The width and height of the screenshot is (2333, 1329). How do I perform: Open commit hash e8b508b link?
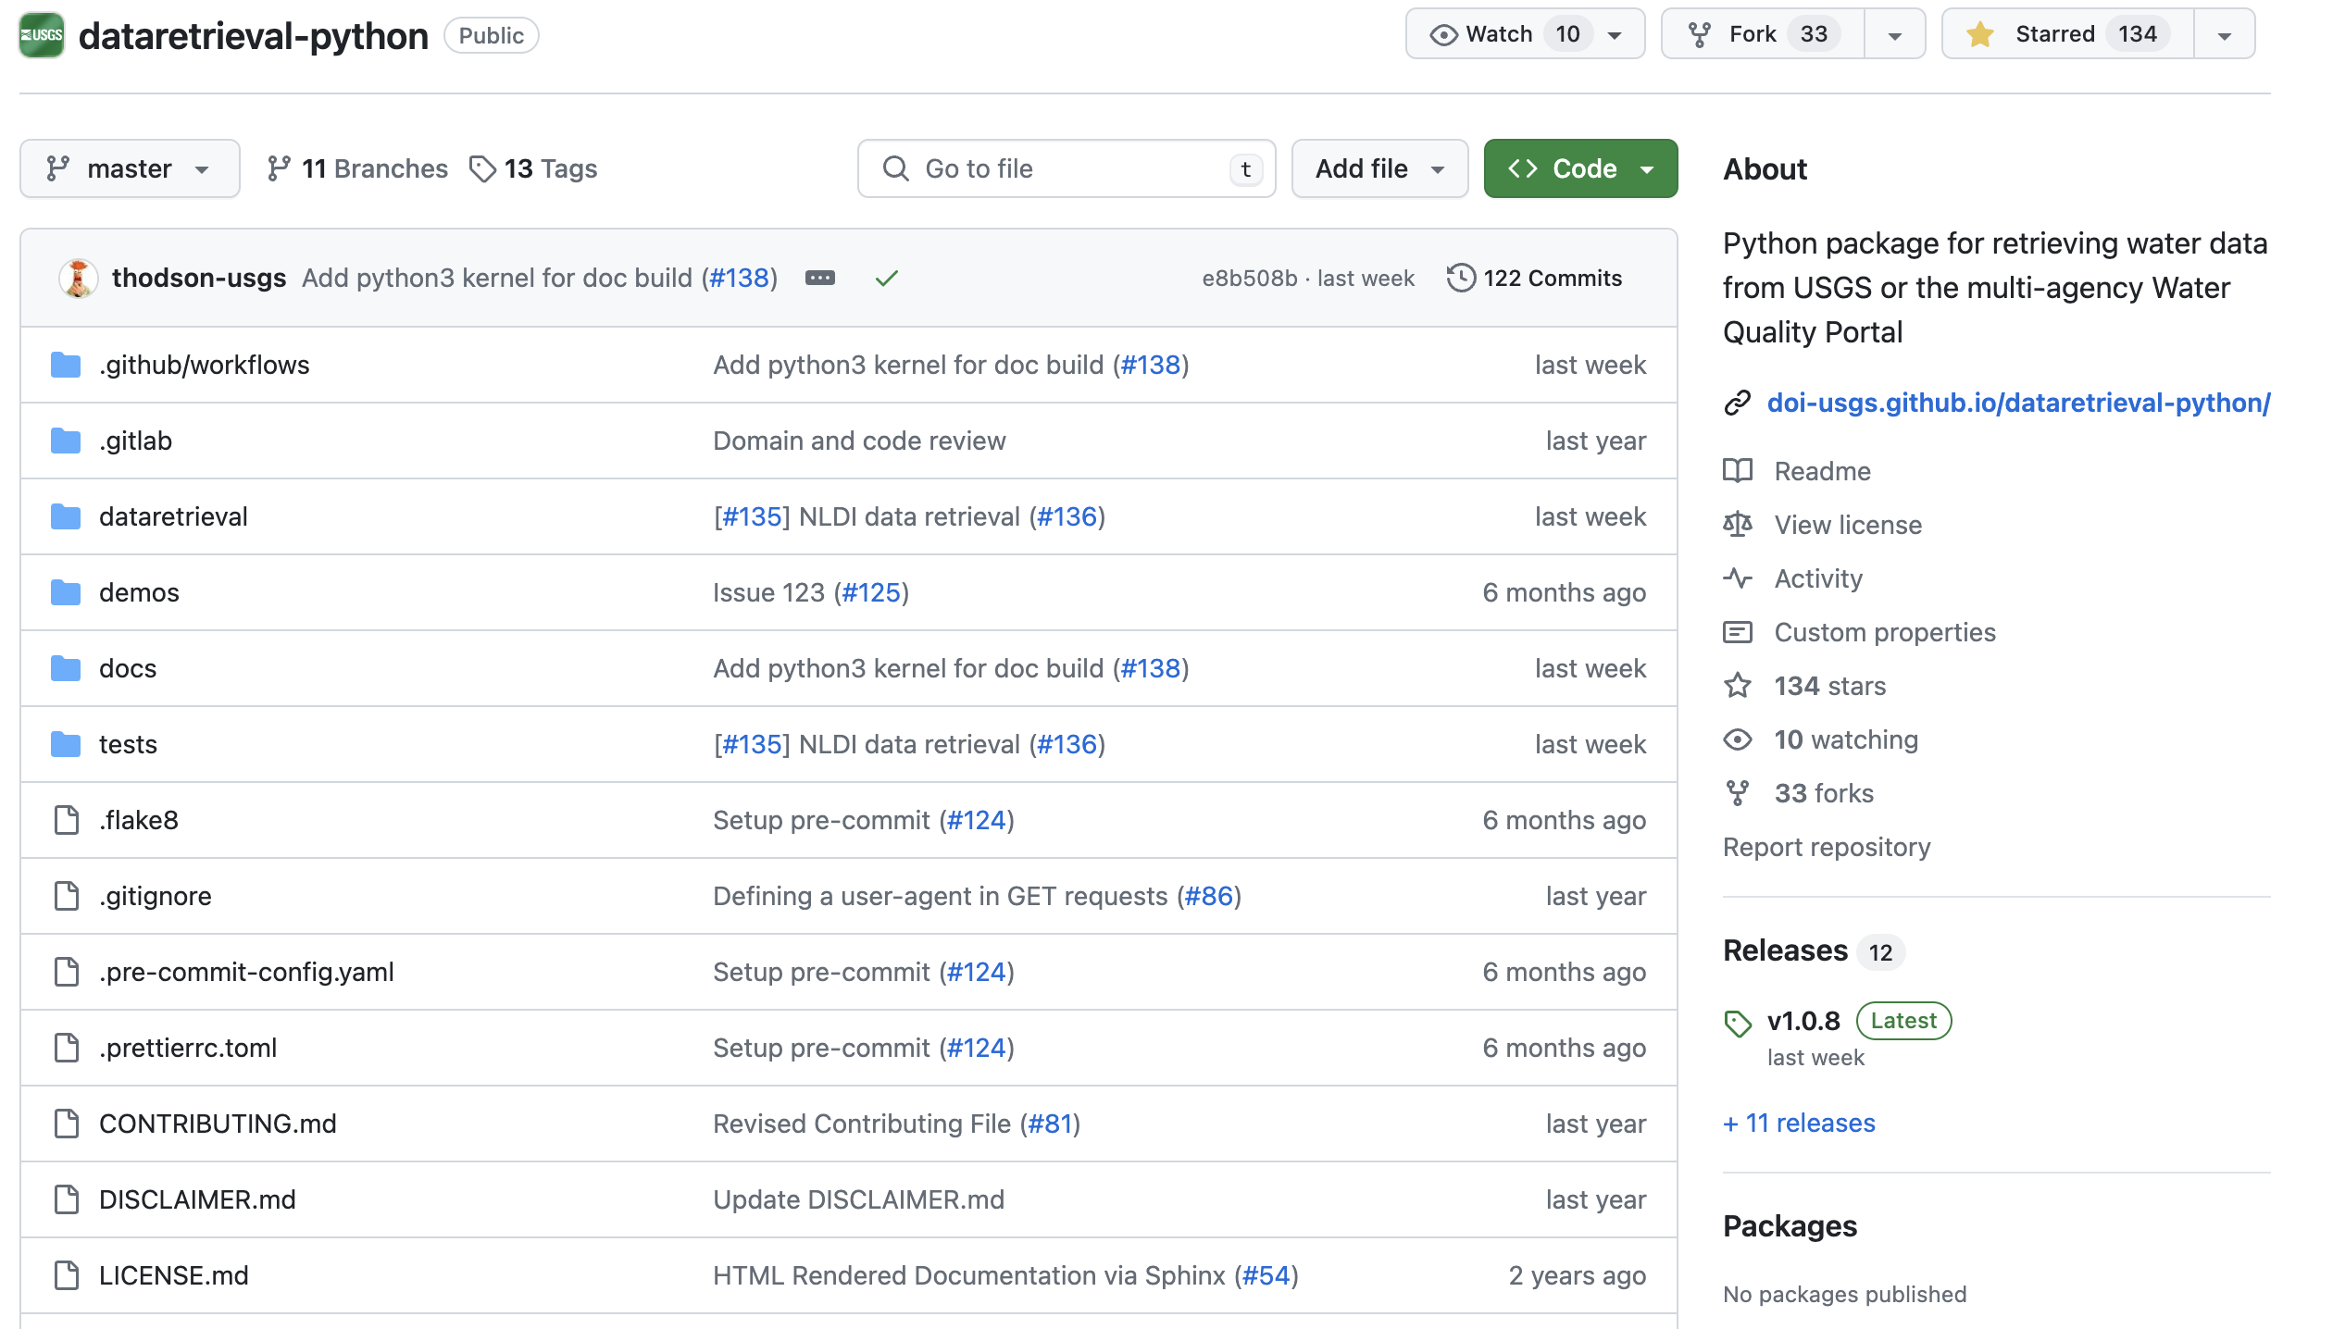point(1249,278)
